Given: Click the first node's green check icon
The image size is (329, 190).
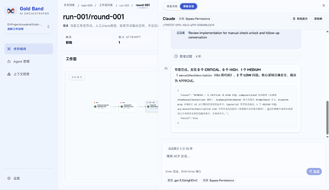Looking at the screenshot, I should point(95,106).
